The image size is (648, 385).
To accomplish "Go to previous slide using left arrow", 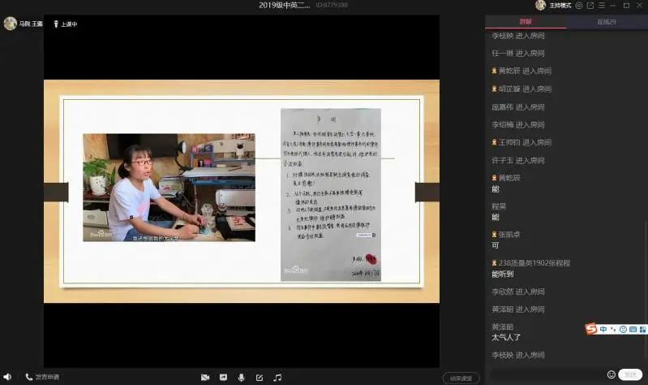I will [55, 192].
